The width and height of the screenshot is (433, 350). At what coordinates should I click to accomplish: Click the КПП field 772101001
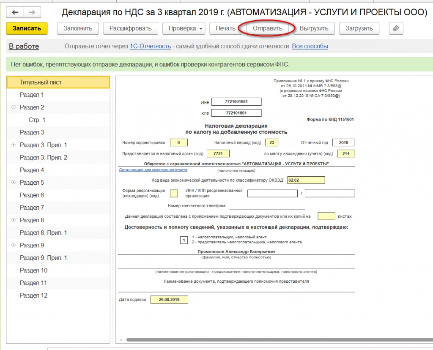pos(236,113)
